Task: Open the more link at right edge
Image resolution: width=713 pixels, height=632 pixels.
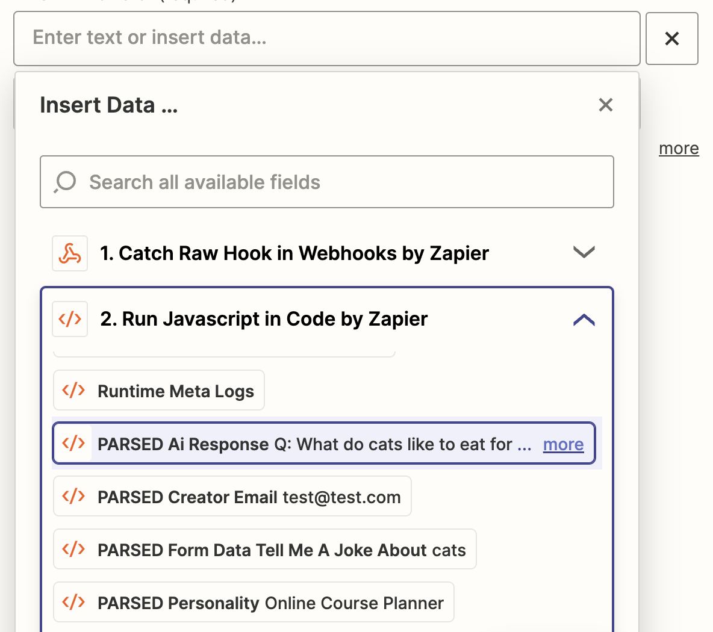Action: click(679, 149)
